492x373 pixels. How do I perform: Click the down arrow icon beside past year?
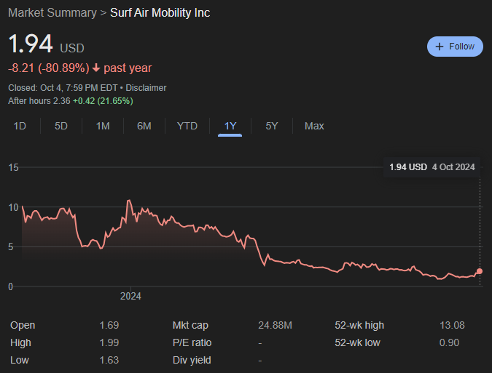pyautogui.click(x=96, y=68)
